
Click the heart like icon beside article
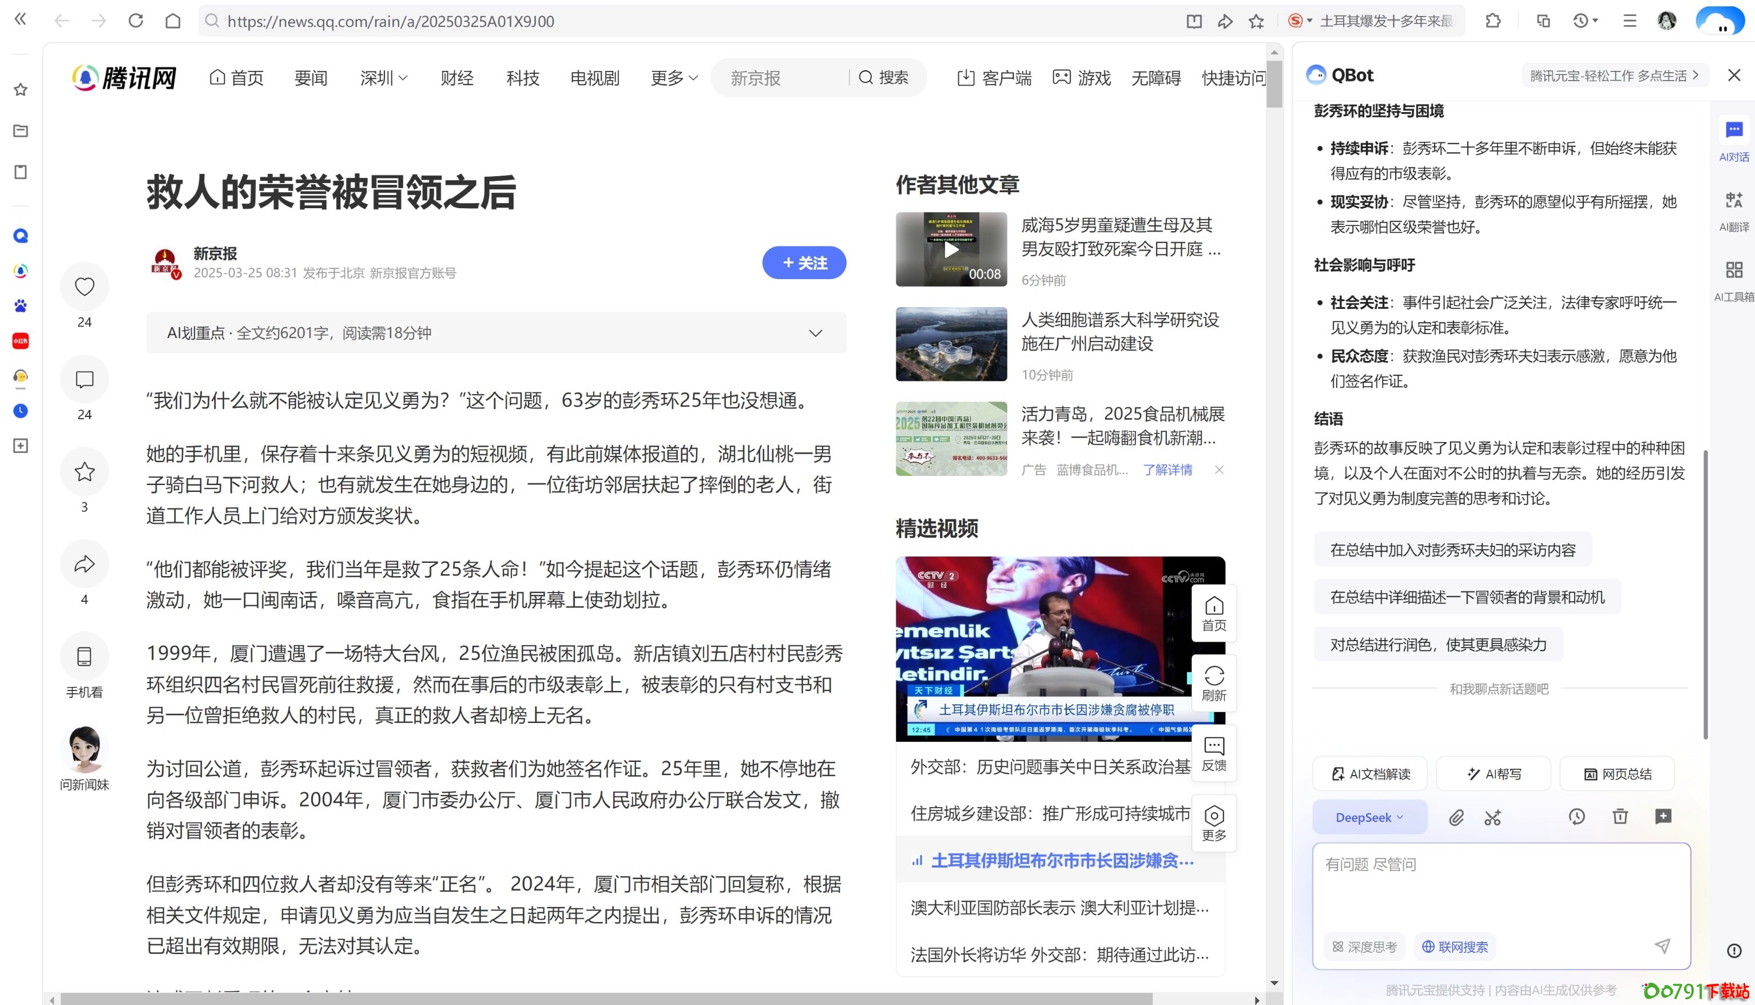[84, 287]
